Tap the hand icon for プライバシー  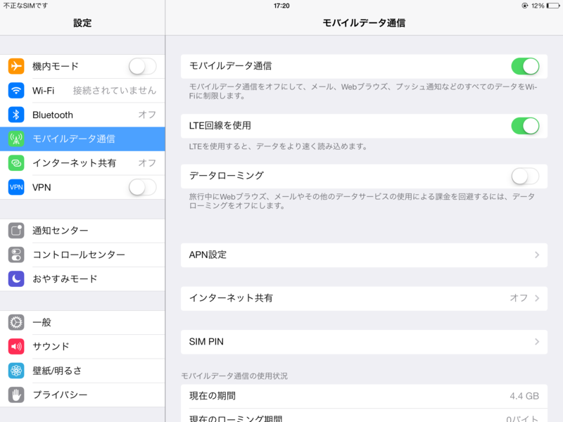(x=16, y=395)
